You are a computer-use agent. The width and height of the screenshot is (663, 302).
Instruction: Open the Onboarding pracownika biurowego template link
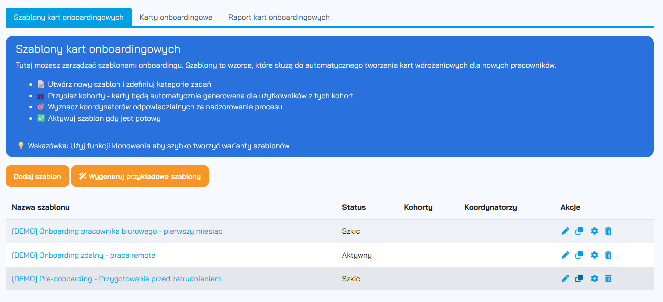tap(117, 231)
